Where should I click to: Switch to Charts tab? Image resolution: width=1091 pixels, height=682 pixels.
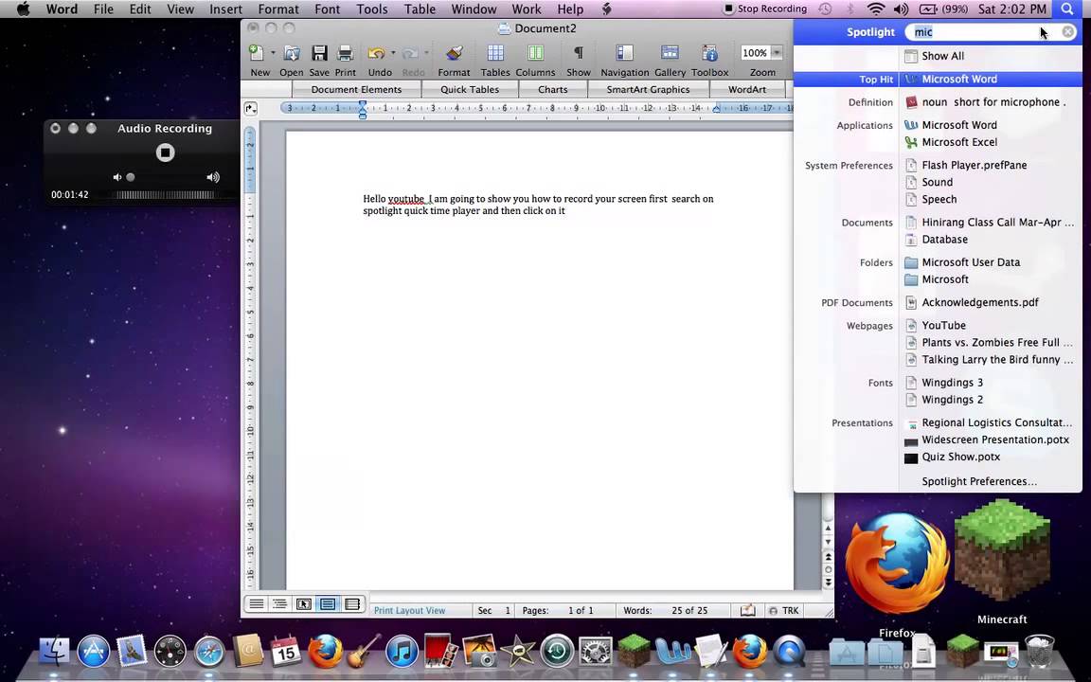552,89
